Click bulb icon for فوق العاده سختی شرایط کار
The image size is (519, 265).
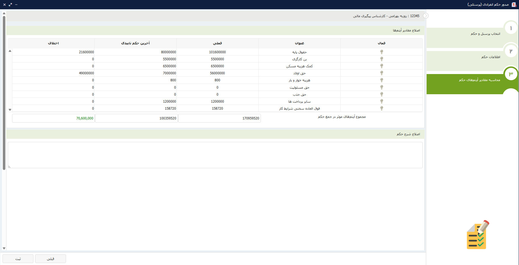[x=381, y=108]
